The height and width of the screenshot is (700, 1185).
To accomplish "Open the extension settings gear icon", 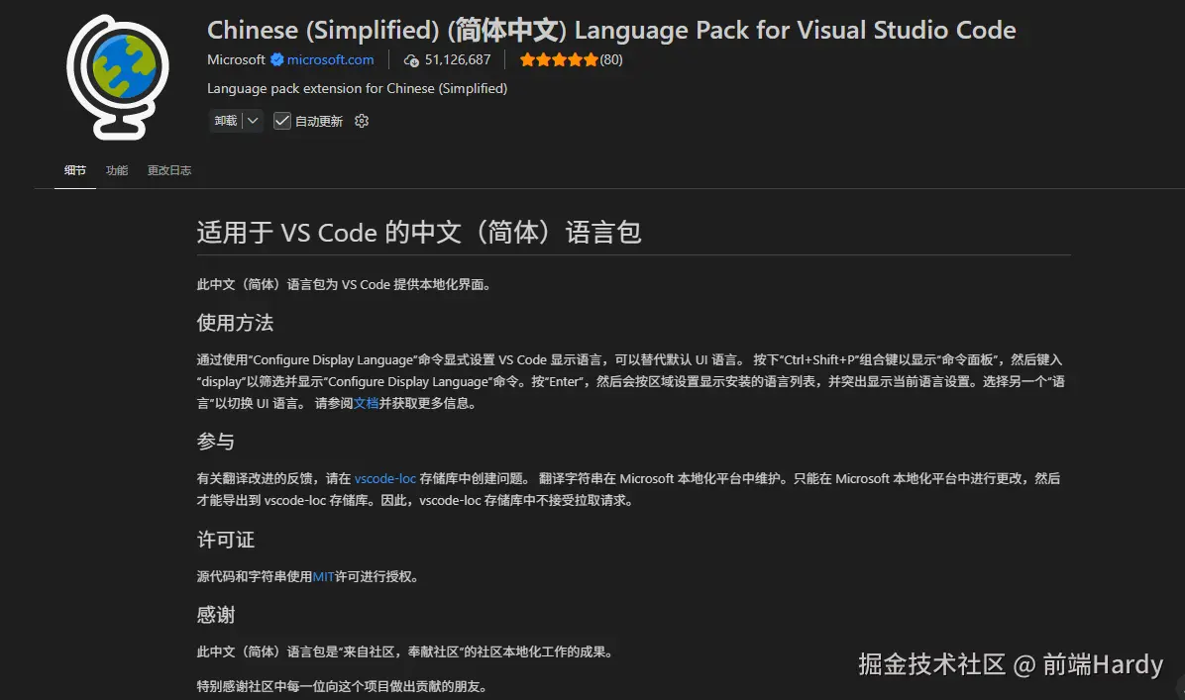I will 362,121.
